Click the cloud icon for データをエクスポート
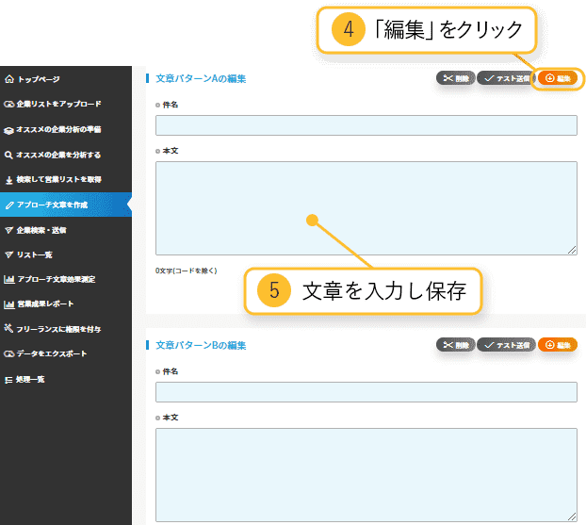Image resolution: width=586 pixels, height=525 pixels. [9, 353]
